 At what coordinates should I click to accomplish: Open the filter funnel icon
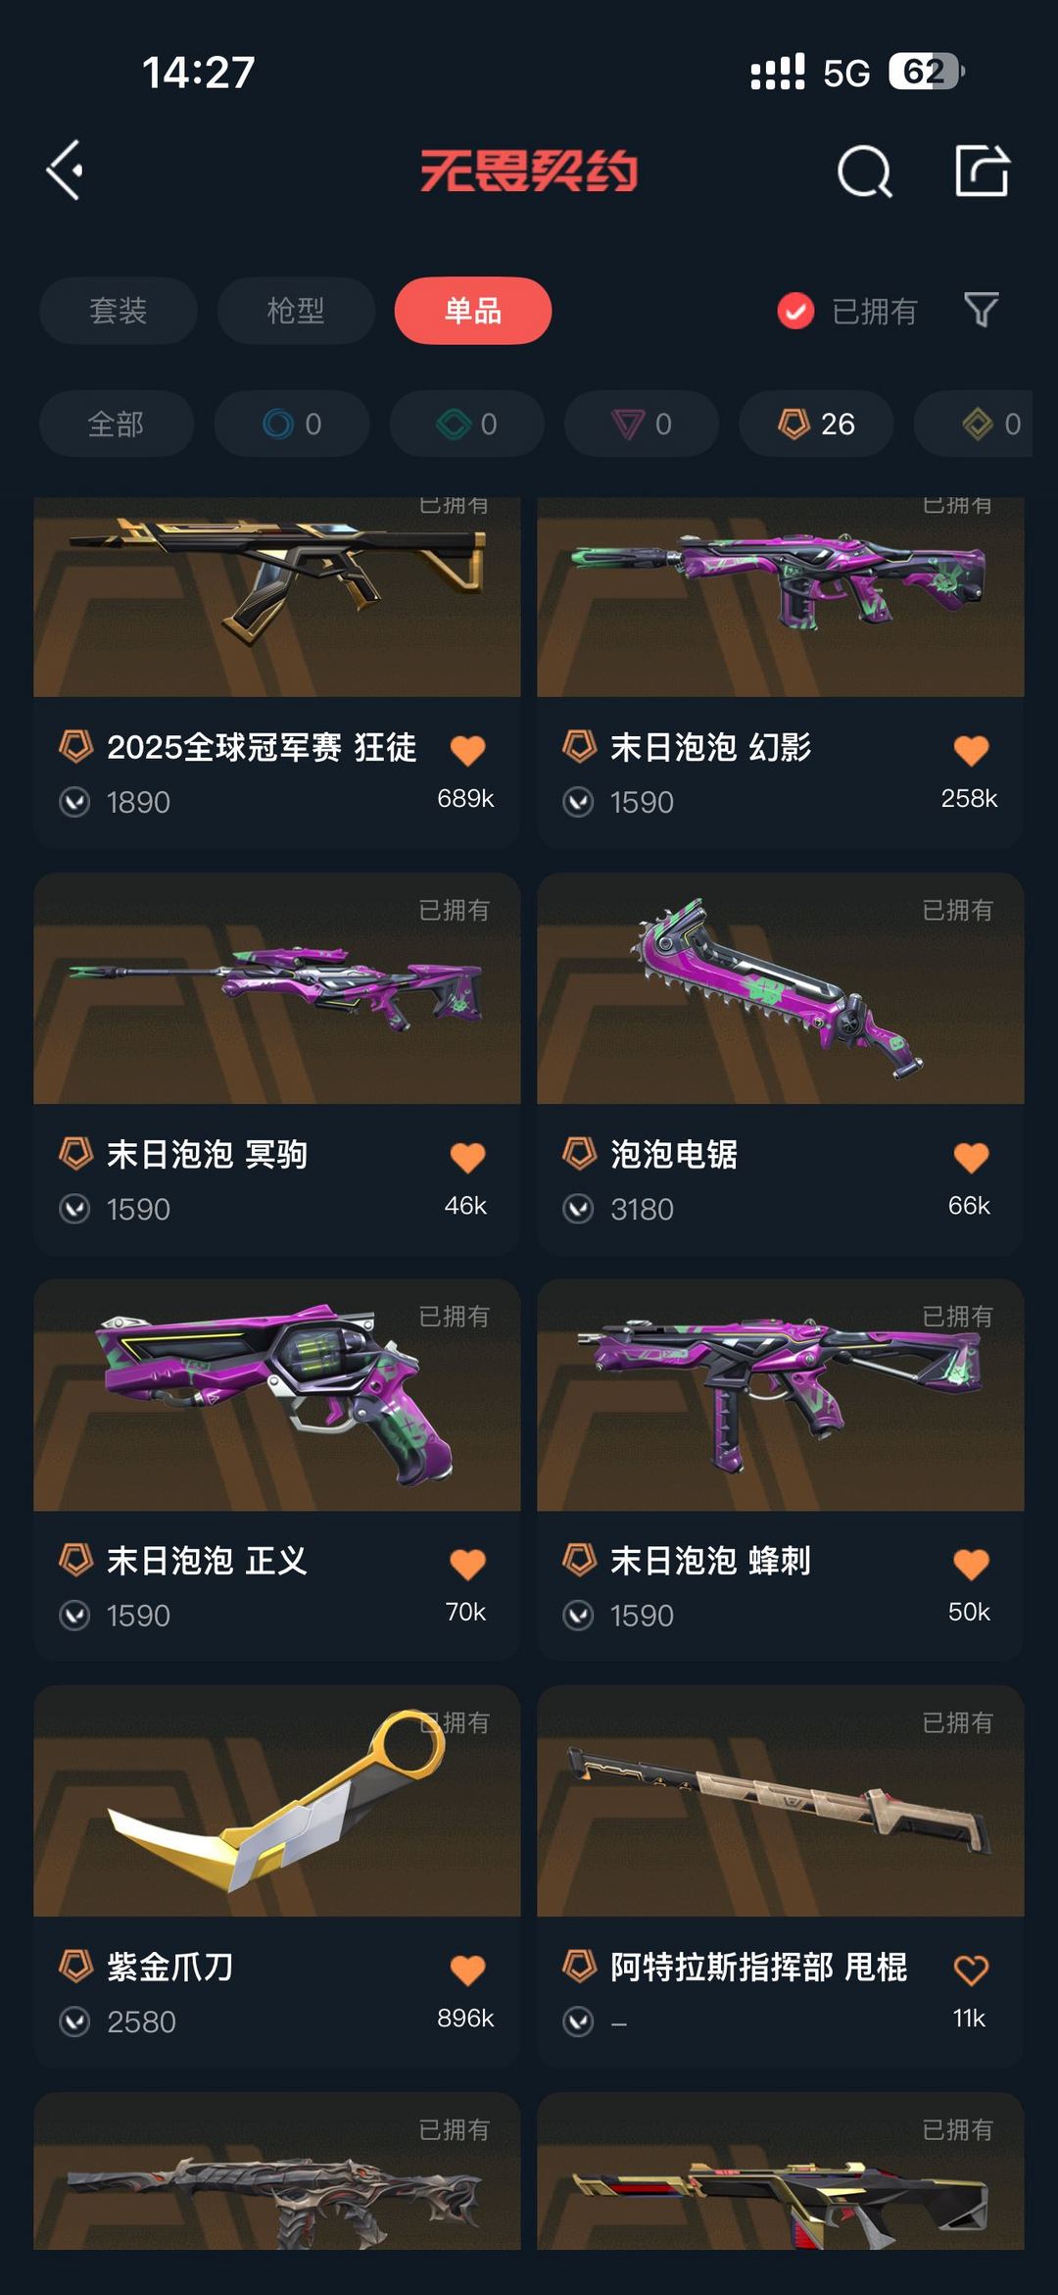[x=981, y=311]
